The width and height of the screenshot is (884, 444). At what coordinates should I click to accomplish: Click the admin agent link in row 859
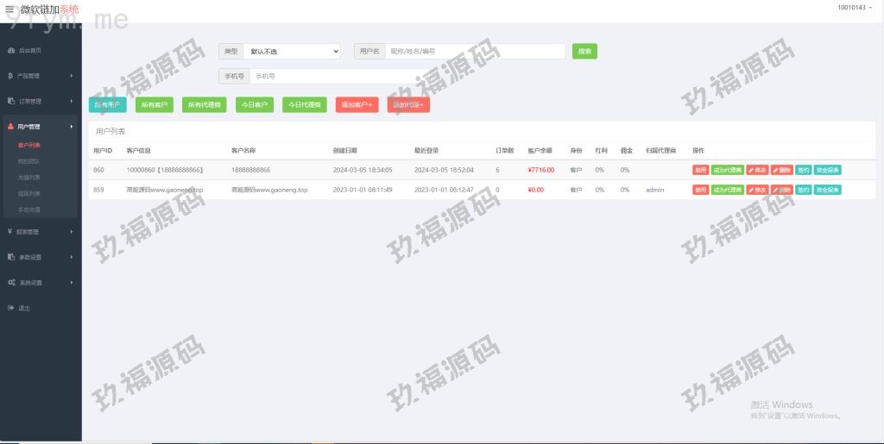click(654, 190)
